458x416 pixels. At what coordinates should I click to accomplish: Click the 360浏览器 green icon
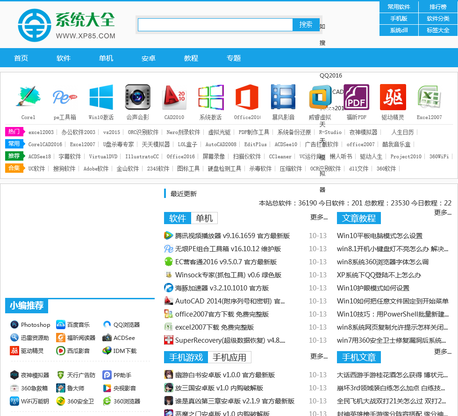[x=107, y=401]
